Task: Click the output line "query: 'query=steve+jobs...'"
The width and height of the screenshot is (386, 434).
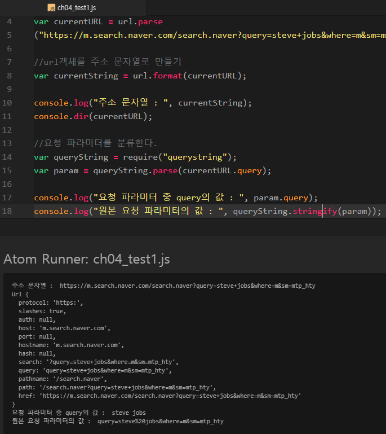Action: pyautogui.click(x=95, y=371)
